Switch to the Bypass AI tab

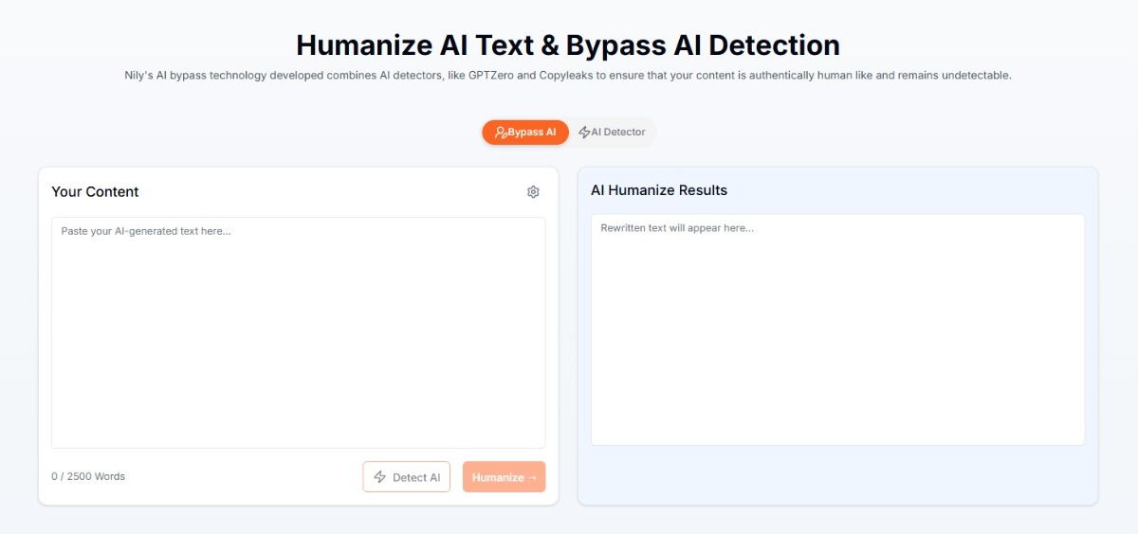tap(525, 133)
